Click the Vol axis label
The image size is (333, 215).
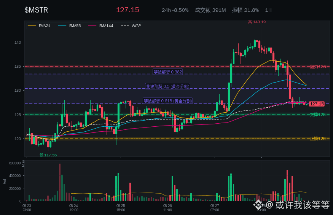click(5, 181)
